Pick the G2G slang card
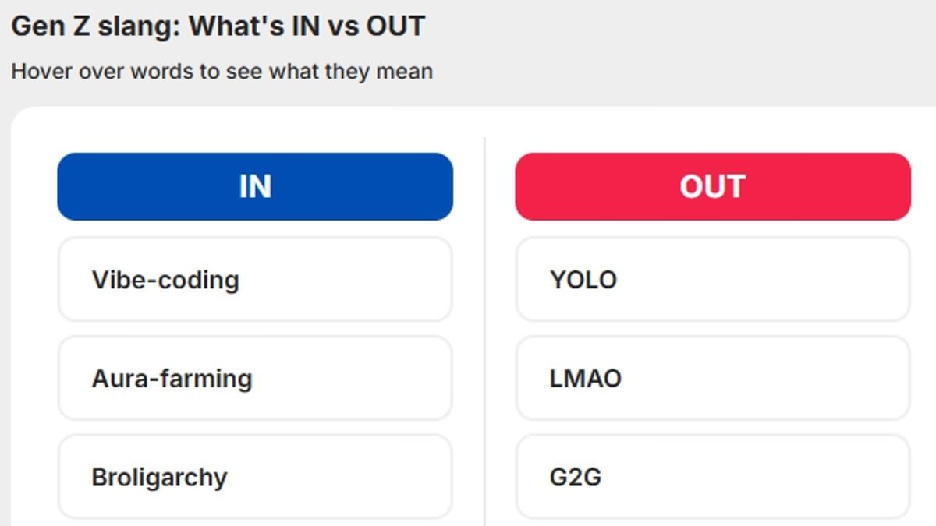Viewport: 936px width, 526px height. coord(712,477)
